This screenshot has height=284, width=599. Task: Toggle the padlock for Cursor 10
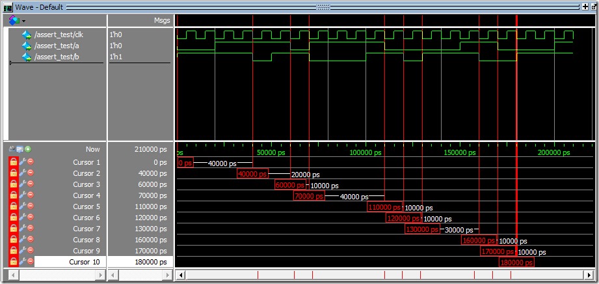click(14, 263)
